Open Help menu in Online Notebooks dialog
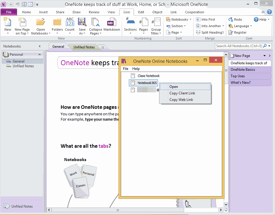 136,69
